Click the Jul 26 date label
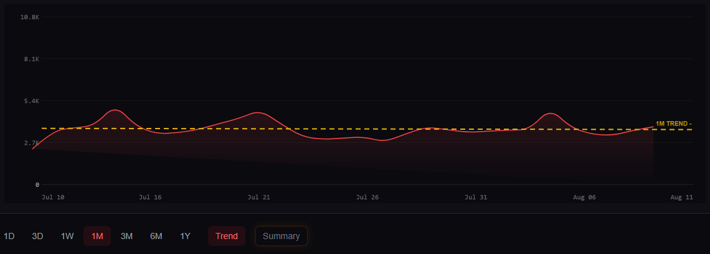 click(x=367, y=197)
